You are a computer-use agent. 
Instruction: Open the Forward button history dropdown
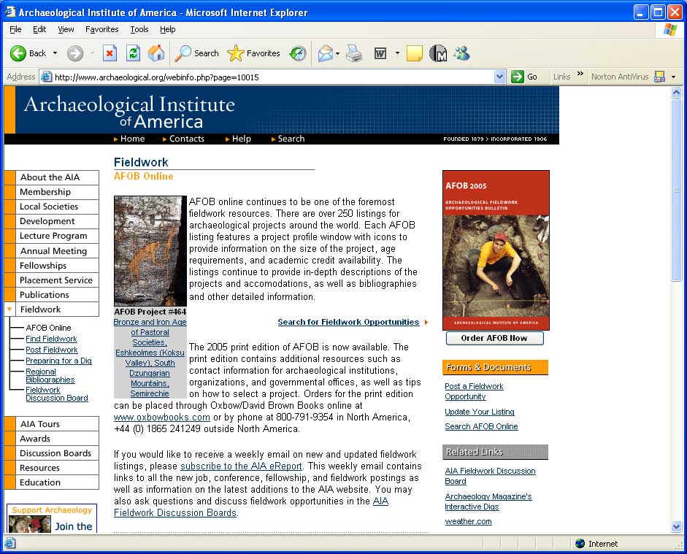pos(92,53)
